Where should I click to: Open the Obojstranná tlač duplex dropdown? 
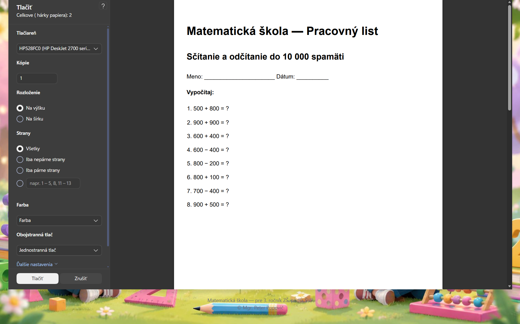pos(59,250)
